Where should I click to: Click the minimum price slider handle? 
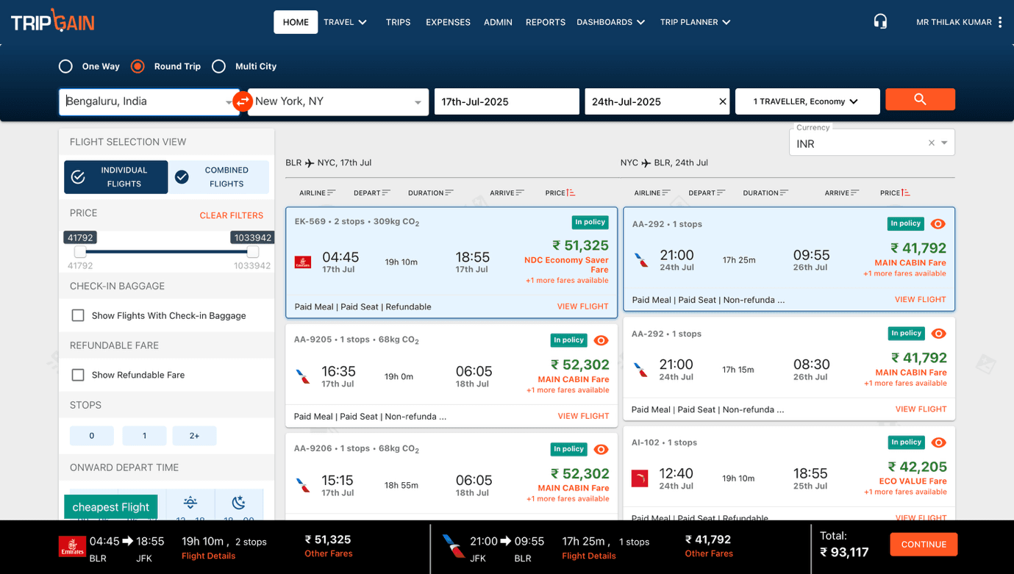[80, 251]
